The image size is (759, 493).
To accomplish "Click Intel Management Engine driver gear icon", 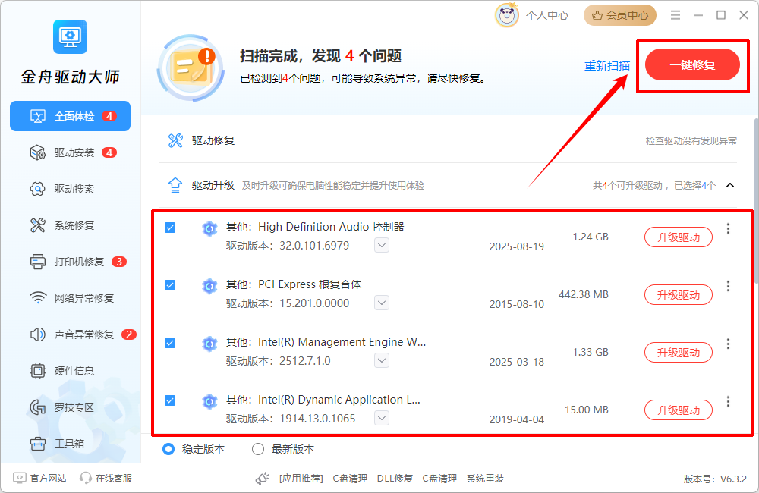I will pyautogui.click(x=209, y=344).
